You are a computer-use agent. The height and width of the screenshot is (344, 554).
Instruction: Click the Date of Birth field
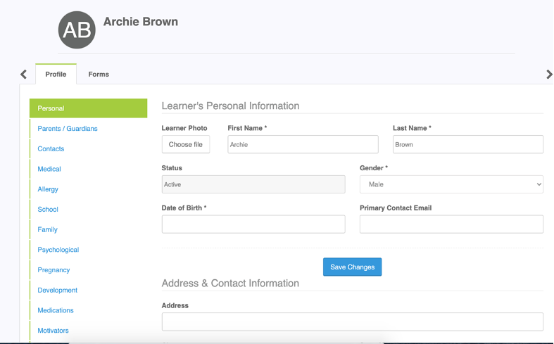point(253,224)
